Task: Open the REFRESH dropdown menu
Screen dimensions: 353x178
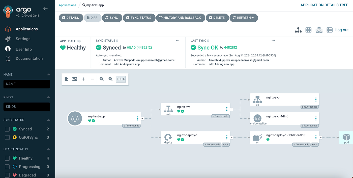Action: click(244, 18)
